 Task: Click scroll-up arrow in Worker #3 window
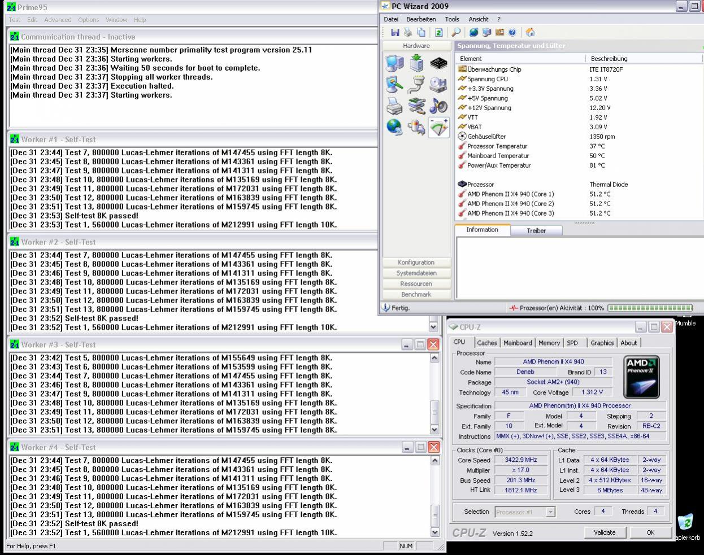tap(434, 358)
